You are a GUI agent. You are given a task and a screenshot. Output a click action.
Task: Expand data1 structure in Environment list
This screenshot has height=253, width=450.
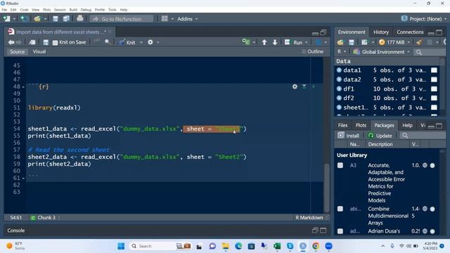tap(339, 70)
